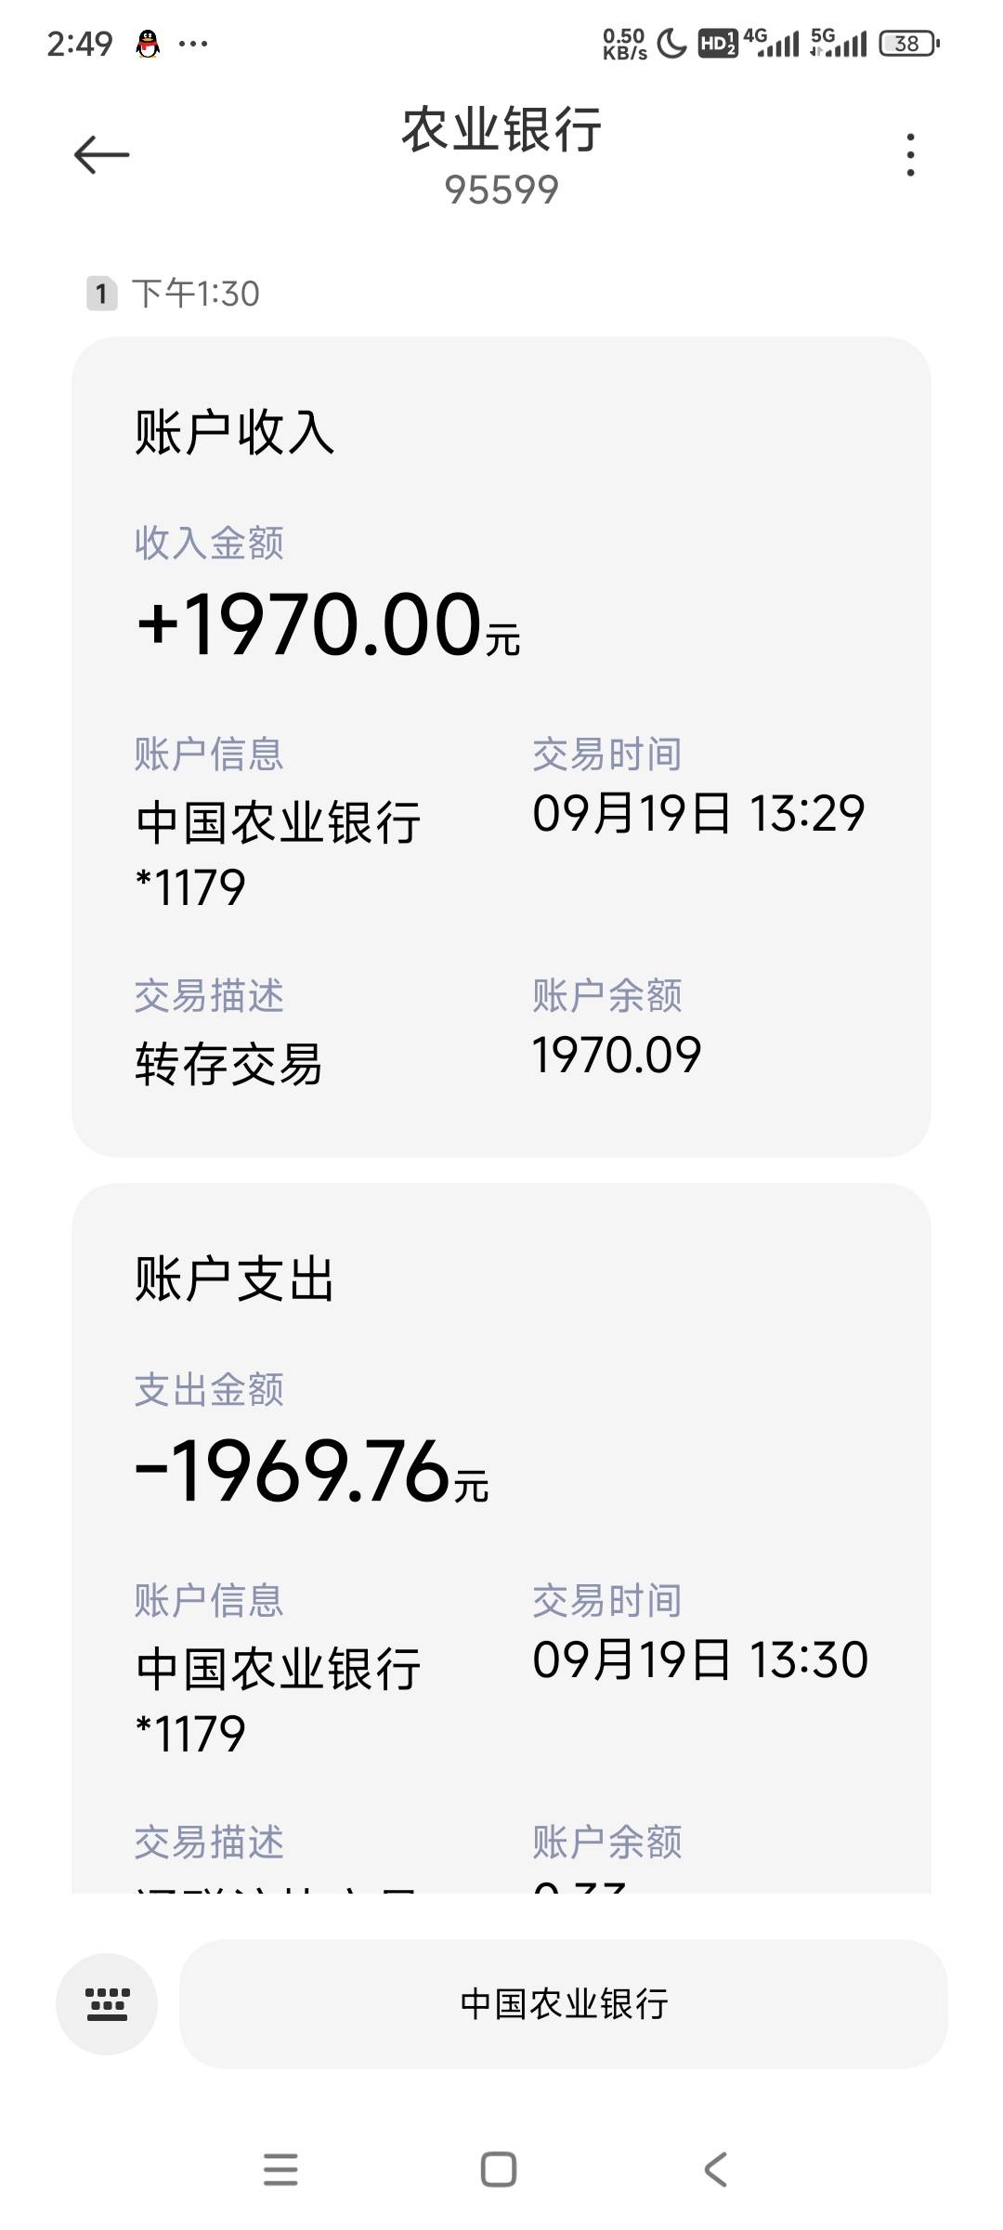Tap the 农业银行 contact title
Screen dimensions: 1003x2230
tap(501, 129)
